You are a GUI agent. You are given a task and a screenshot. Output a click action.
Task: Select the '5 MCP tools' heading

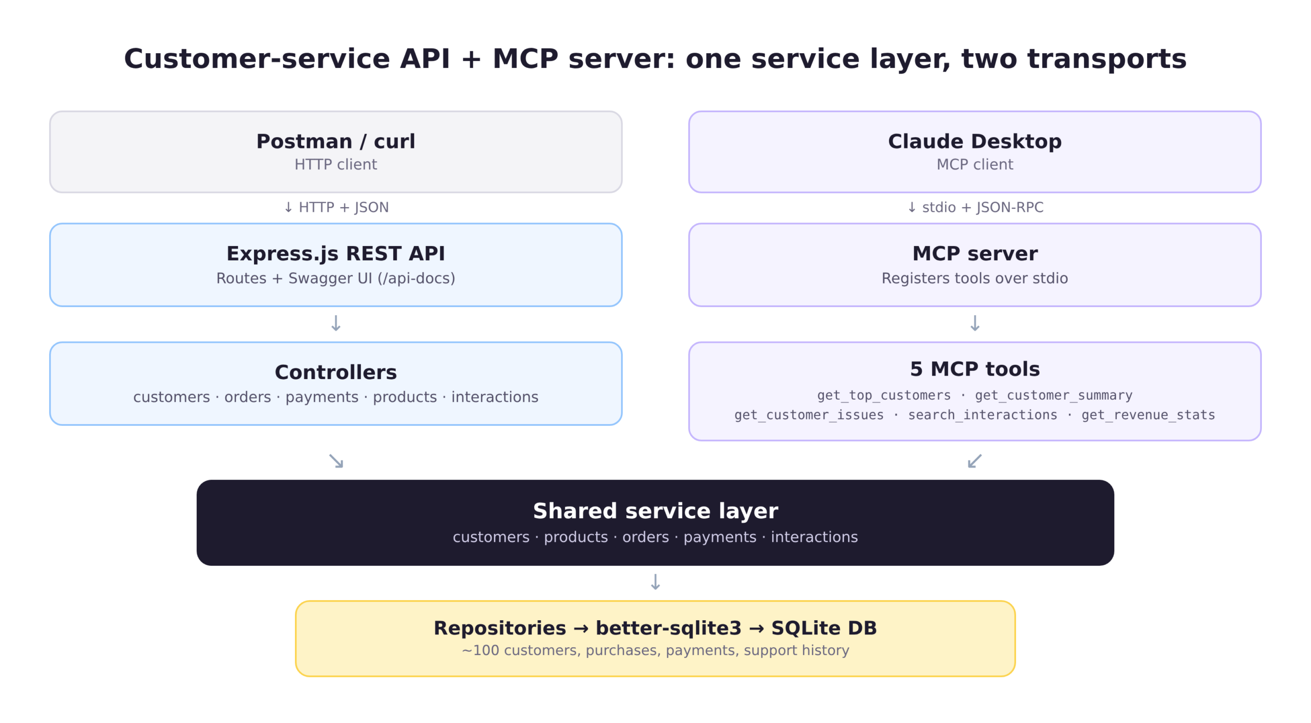[x=975, y=369]
